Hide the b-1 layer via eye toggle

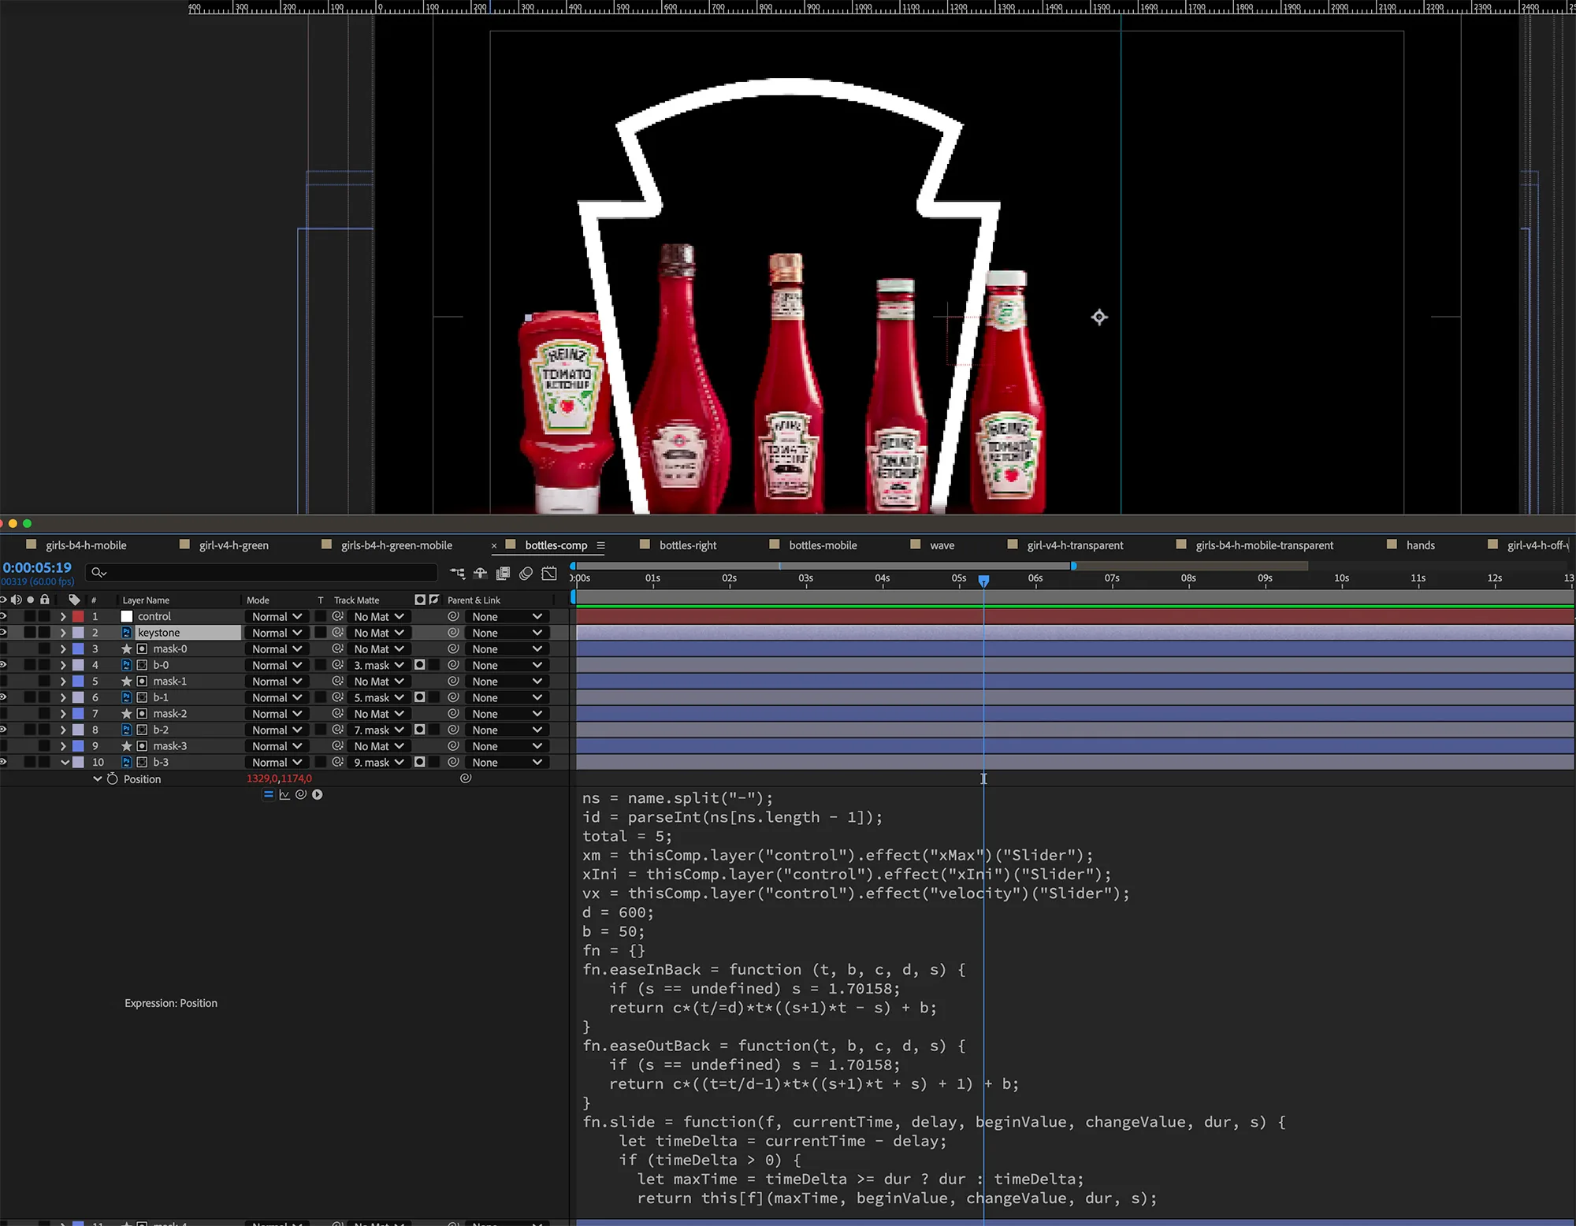3,697
